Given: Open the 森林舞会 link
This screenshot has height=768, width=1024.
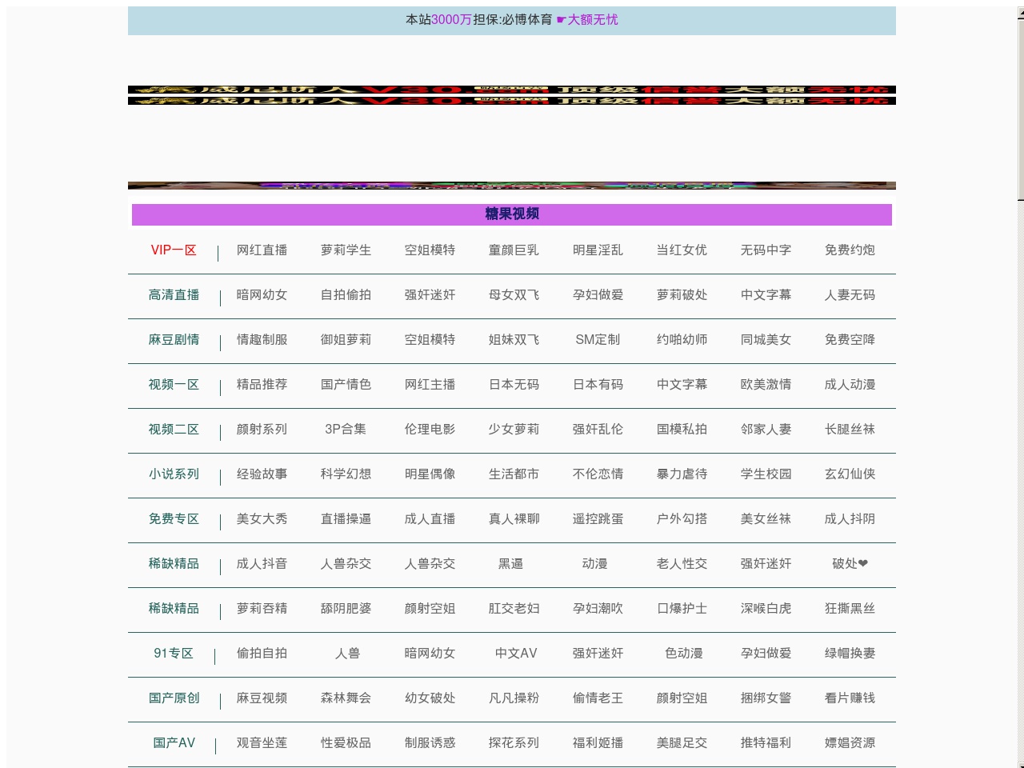Looking at the screenshot, I should (346, 698).
